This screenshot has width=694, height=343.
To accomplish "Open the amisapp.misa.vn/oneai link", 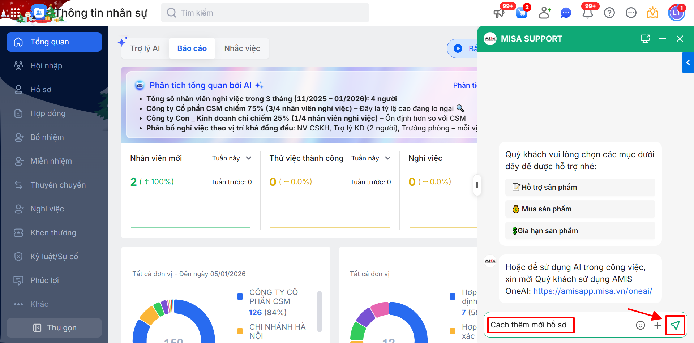I will (x=593, y=291).
